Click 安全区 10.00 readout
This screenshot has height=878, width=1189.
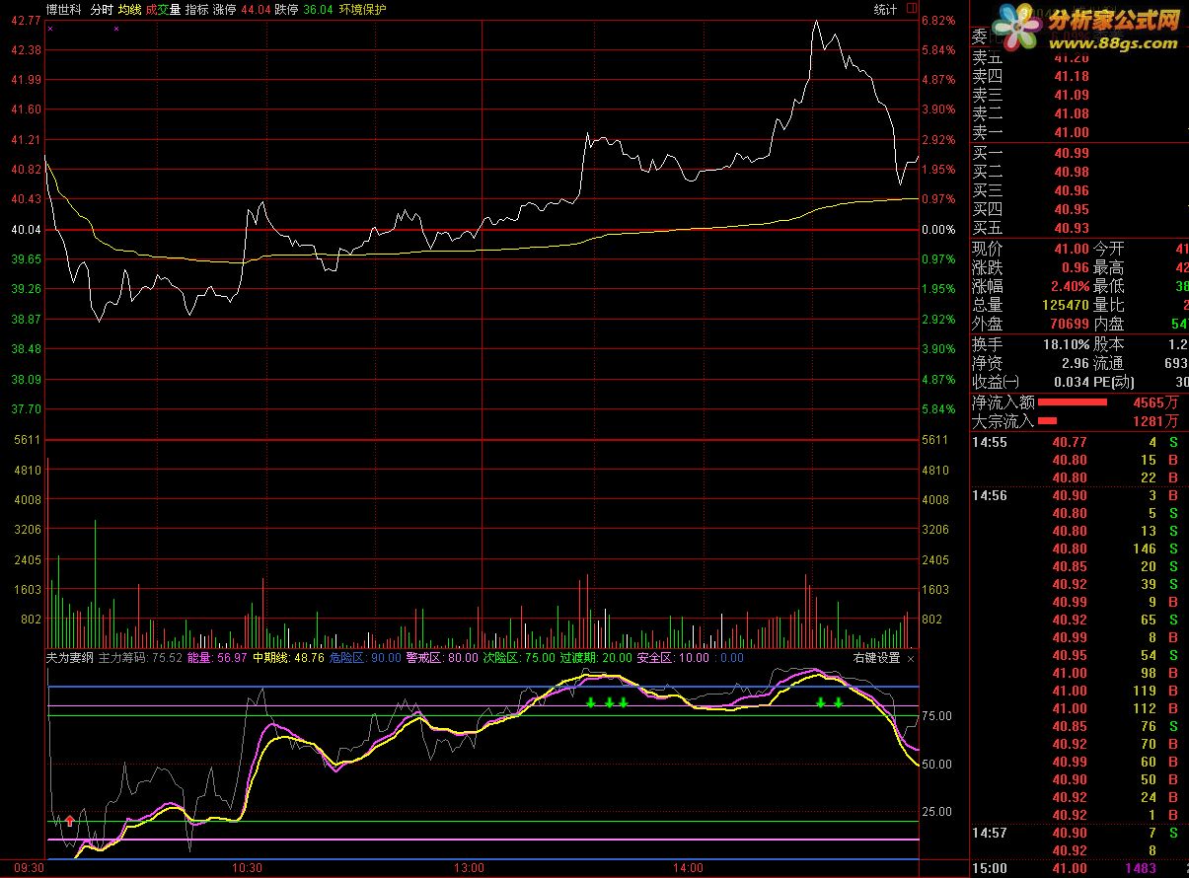click(673, 658)
